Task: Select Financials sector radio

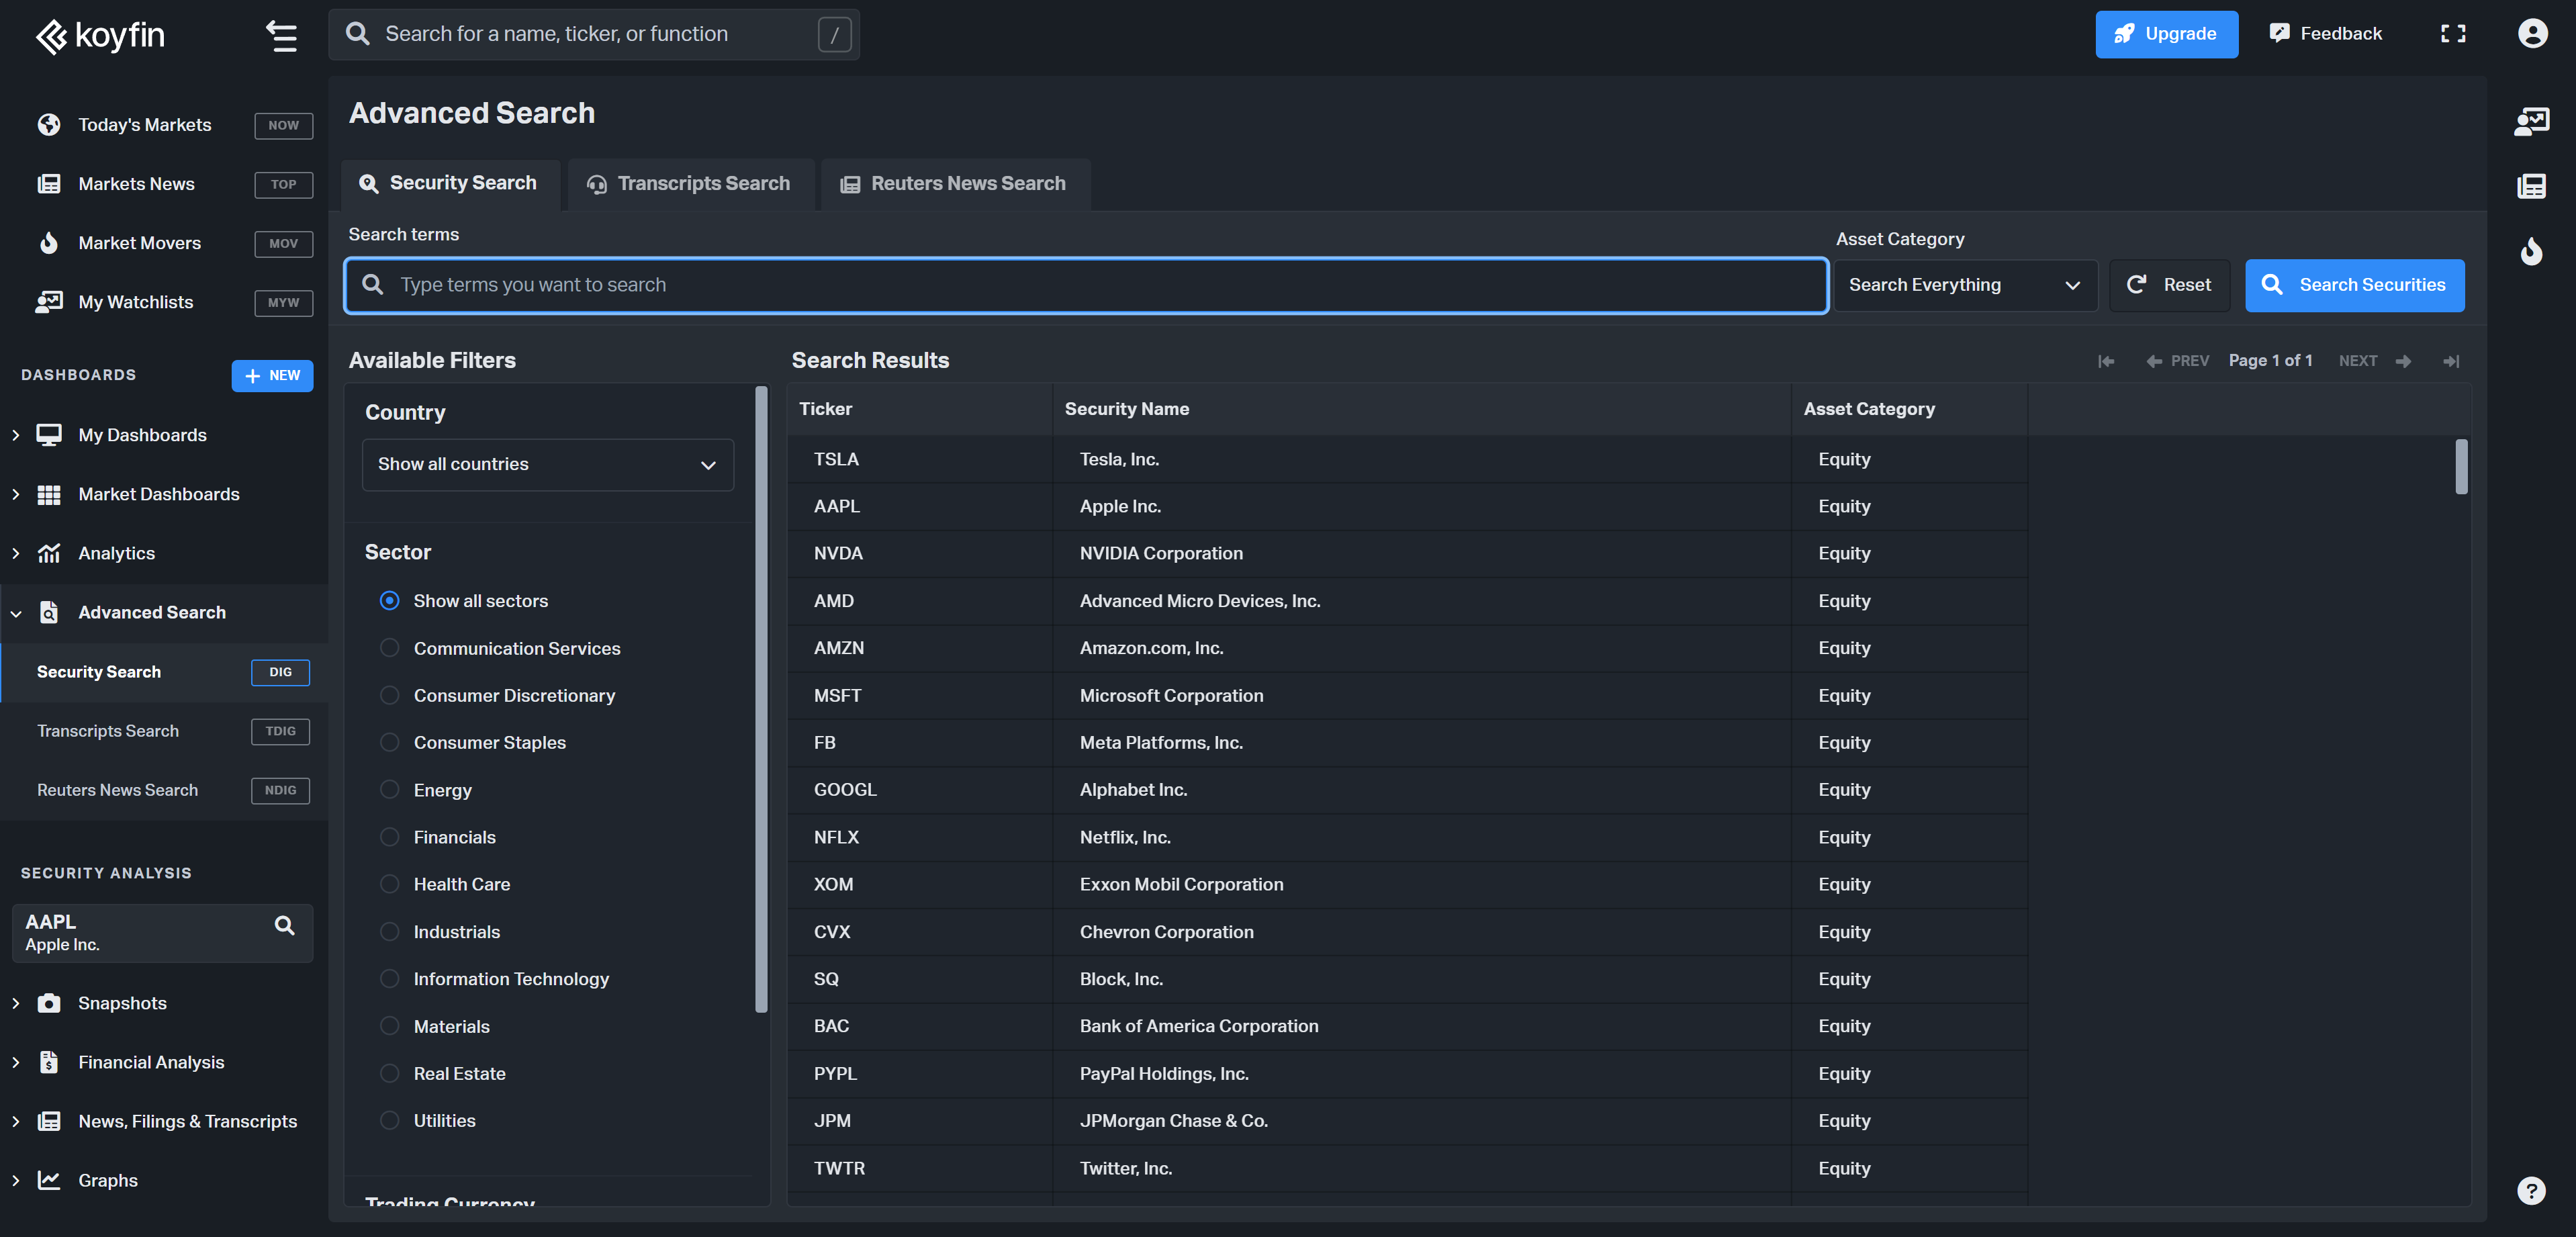Action: pyautogui.click(x=389, y=837)
